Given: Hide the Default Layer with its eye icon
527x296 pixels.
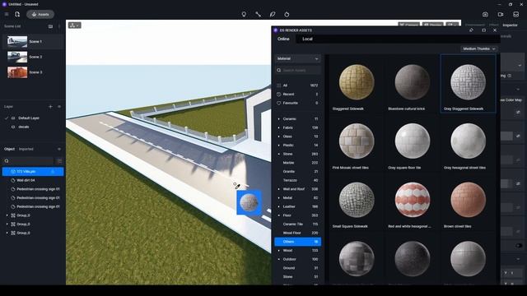Looking at the screenshot, I should (13, 118).
